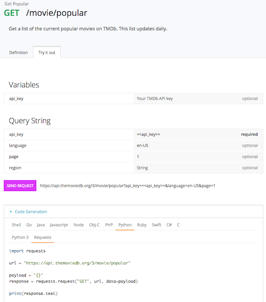This screenshot has height=302, width=266.
Task: Click the endpoint description about popular movies
Action: (x=88, y=29)
